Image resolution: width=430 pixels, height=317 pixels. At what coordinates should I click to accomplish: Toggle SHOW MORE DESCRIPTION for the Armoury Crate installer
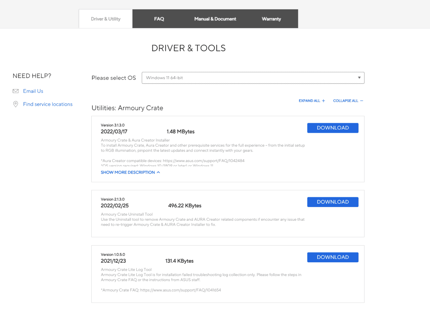[130, 172]
